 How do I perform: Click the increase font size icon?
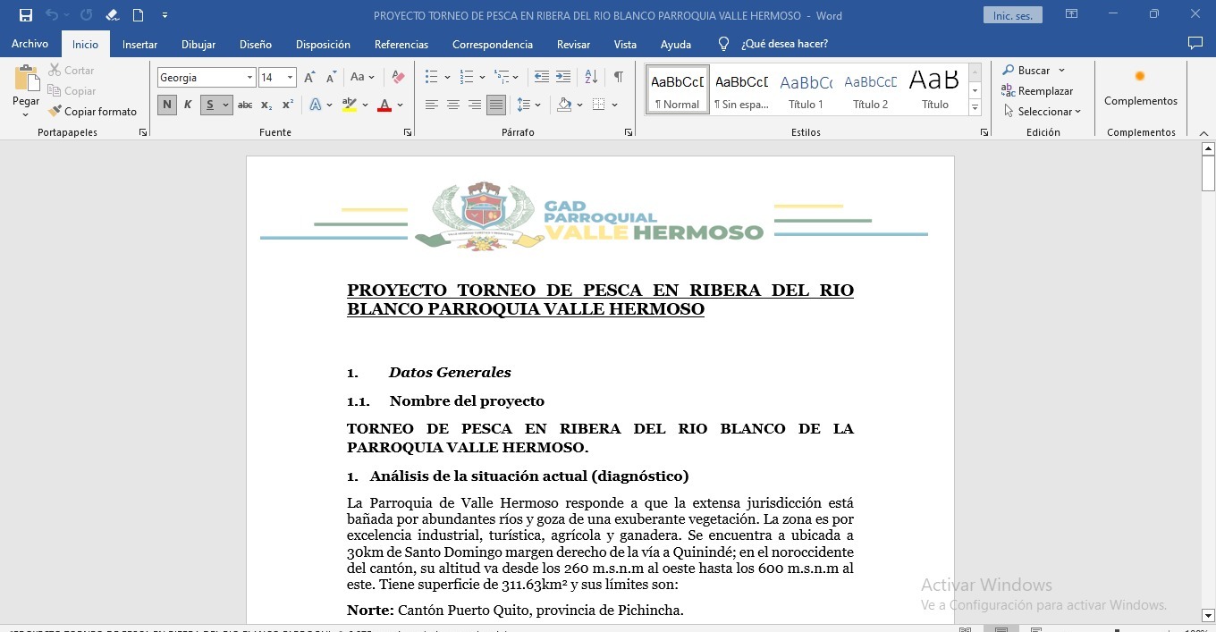(309, 78)
